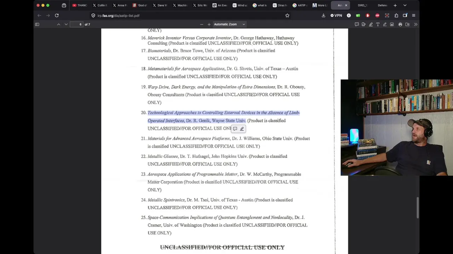Viewport: 453px width, 254px height.
Task: Open the ABP Adblock Plus extension
Action: tap(377, 16)
